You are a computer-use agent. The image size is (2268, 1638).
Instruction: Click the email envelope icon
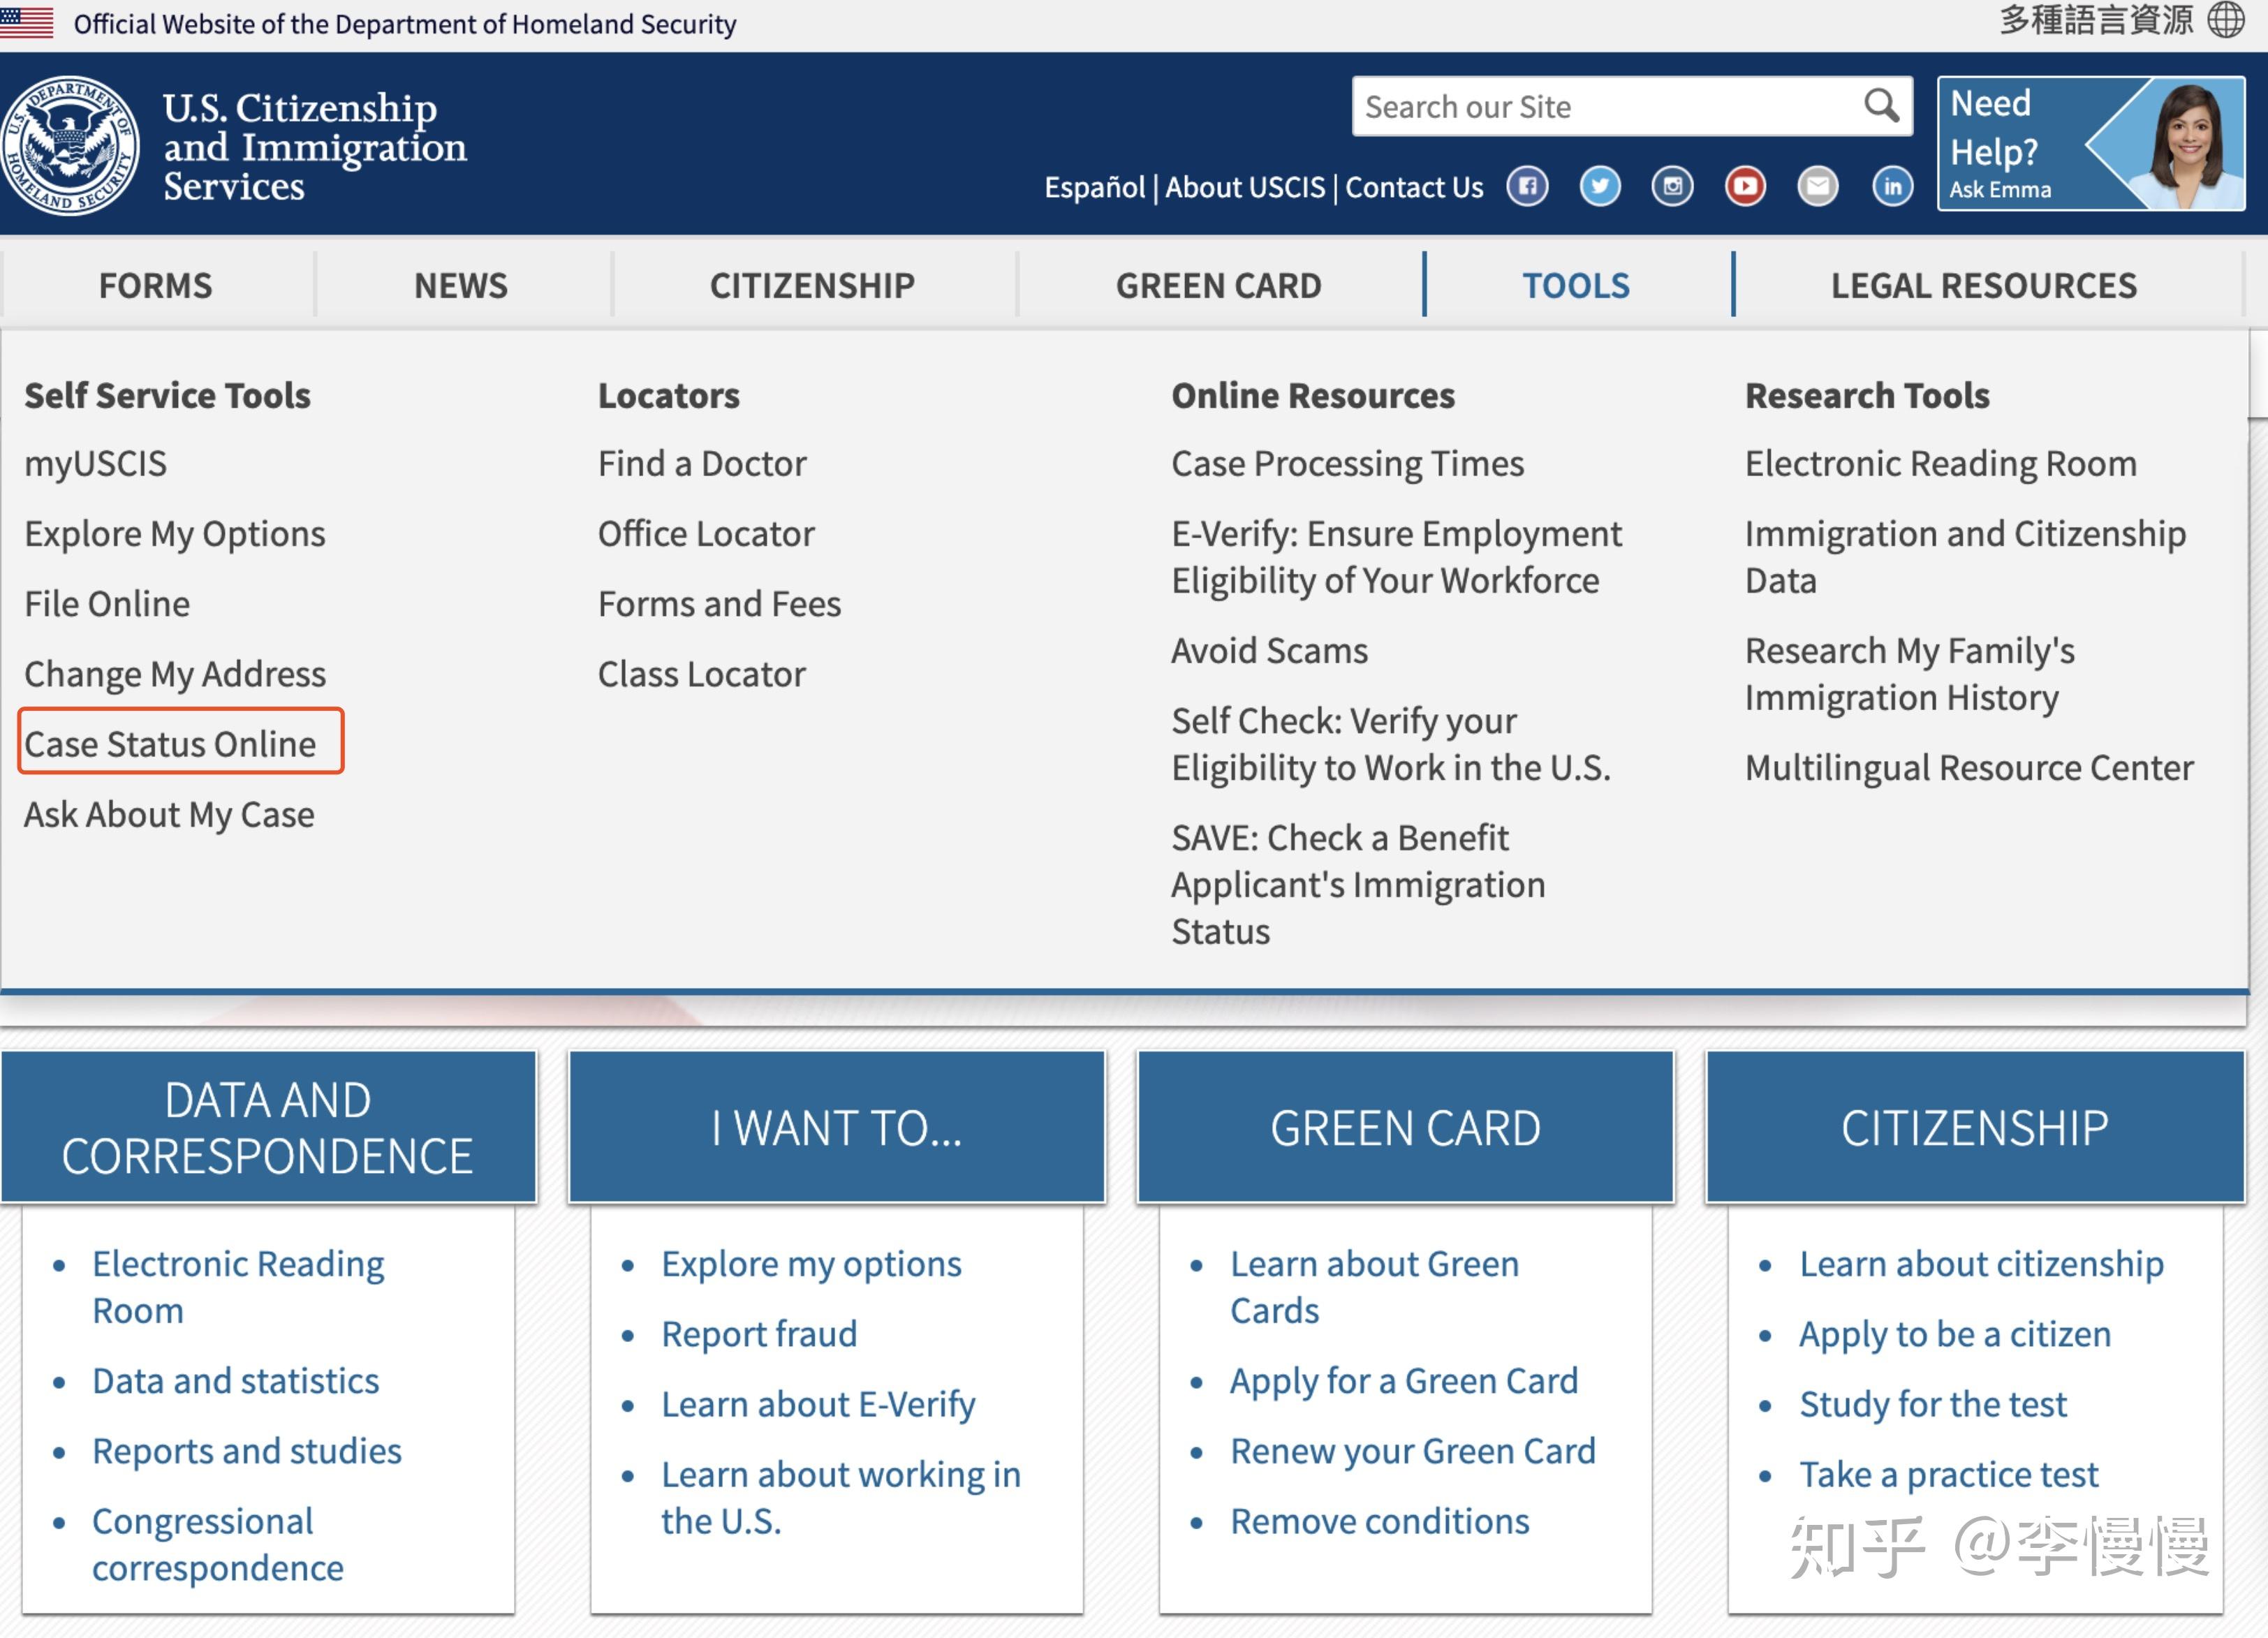pyautogui.click(x=1818, y=187)
